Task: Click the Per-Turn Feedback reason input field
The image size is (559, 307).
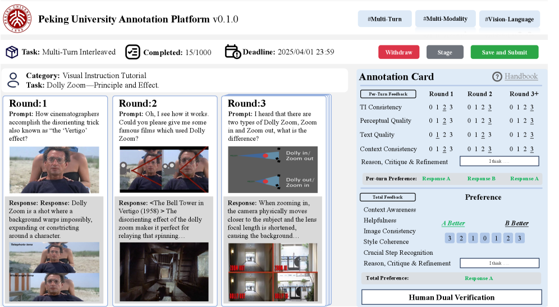Action: click(499, 162)
